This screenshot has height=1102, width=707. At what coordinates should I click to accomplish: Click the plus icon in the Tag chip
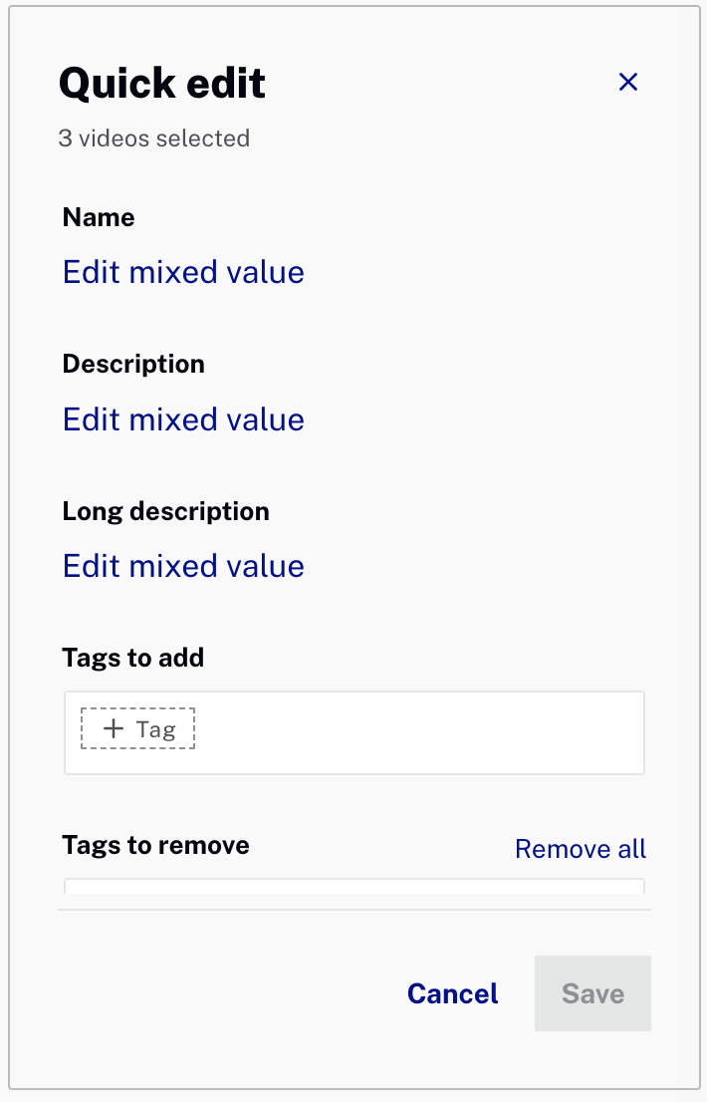click(x=115, y=729)
